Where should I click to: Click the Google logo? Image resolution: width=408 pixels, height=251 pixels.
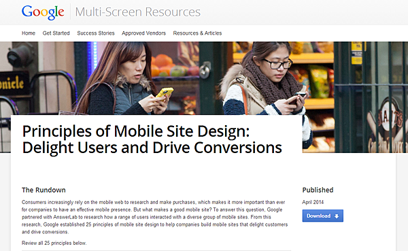(x=43, y=12)
